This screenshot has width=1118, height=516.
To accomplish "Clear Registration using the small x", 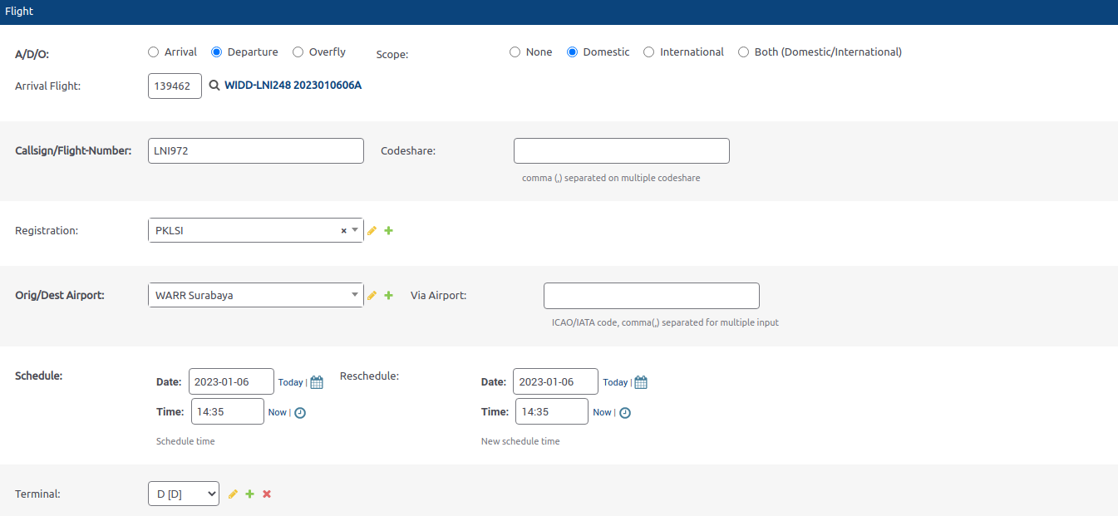I will click(x=343, y=231).
